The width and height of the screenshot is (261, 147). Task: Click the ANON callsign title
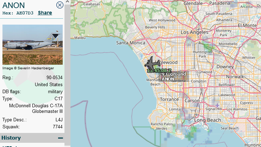coord(13,5)
